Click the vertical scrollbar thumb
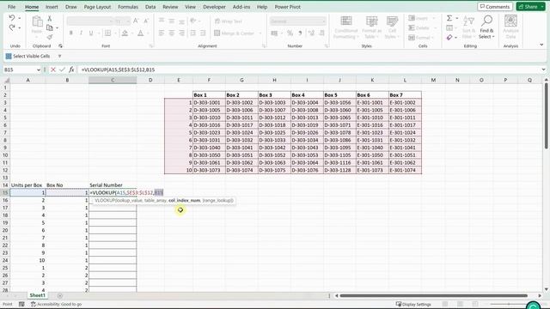 point(546,116)
